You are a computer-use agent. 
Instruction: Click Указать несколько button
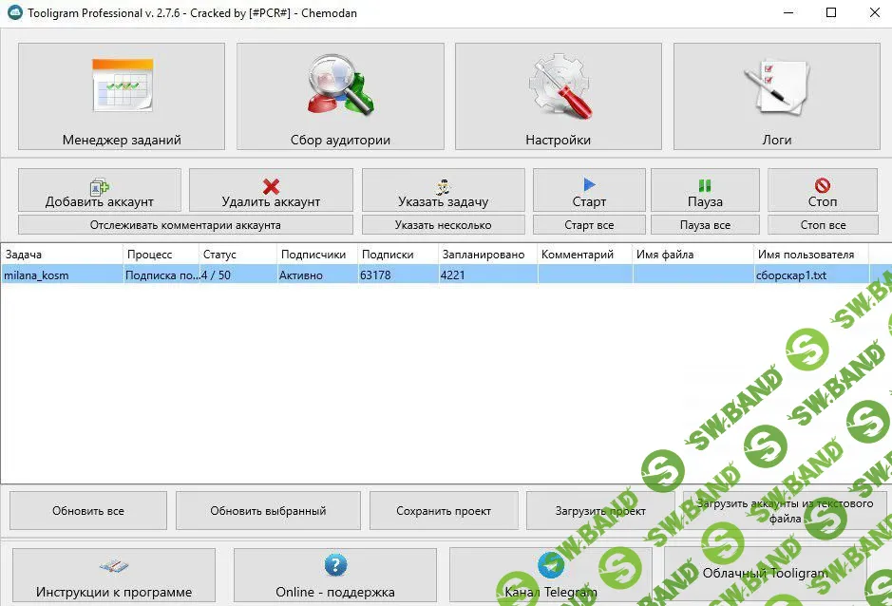click(443, 225)
